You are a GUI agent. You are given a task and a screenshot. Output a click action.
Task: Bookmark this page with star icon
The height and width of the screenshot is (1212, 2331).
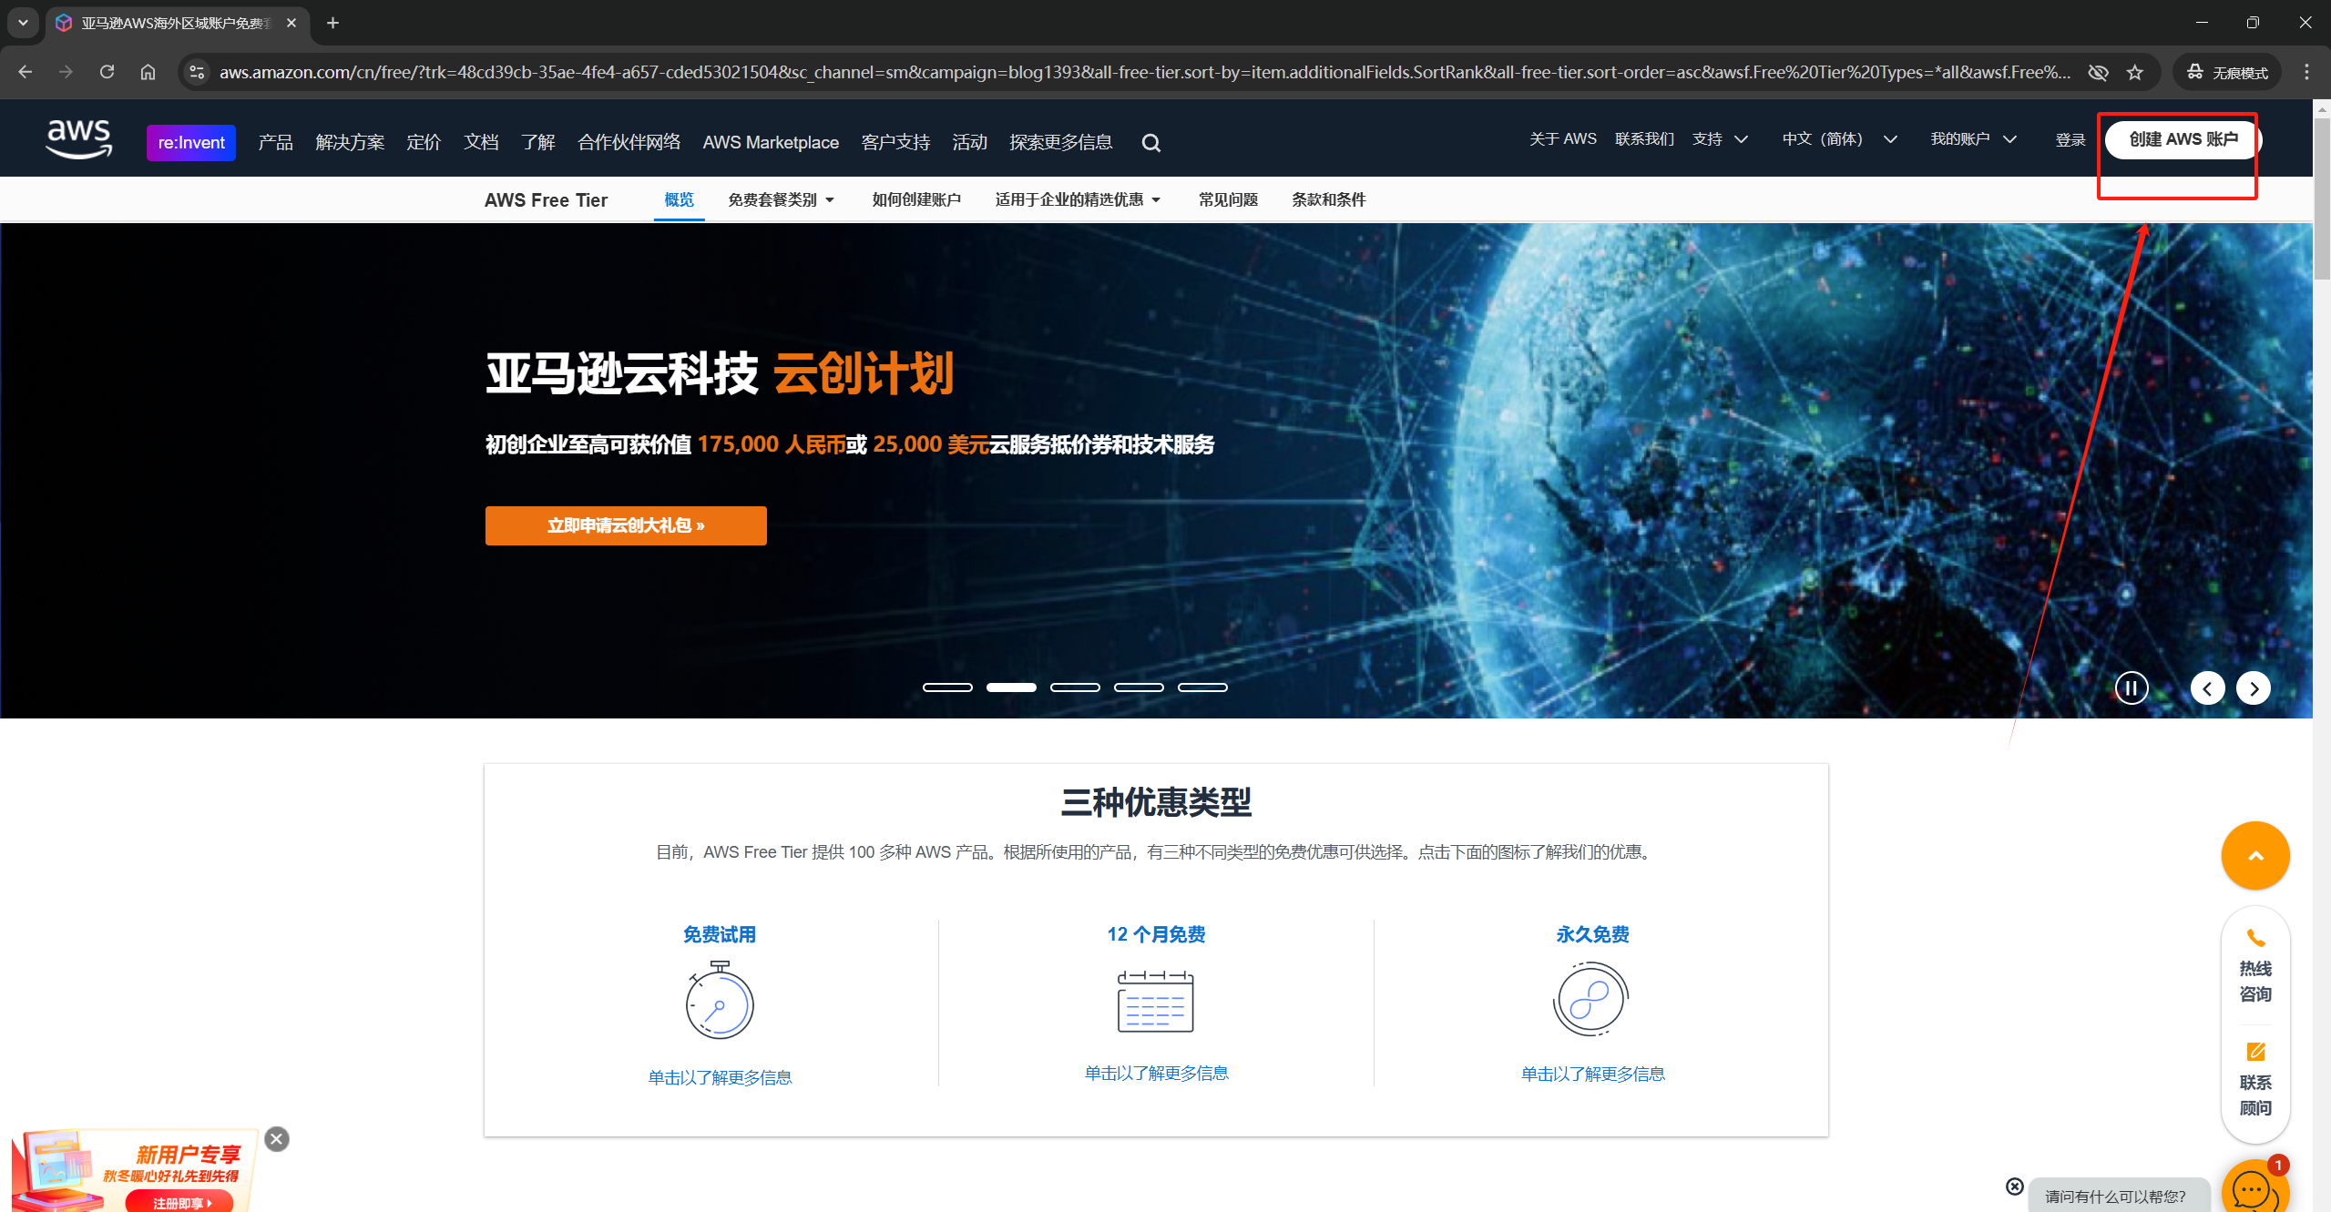coord(2135,72)
